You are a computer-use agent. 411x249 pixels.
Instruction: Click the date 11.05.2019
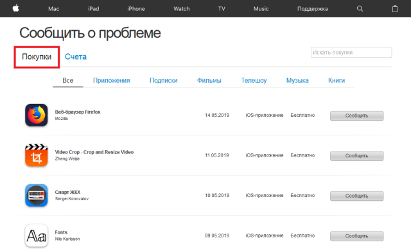tap(217, 155)
